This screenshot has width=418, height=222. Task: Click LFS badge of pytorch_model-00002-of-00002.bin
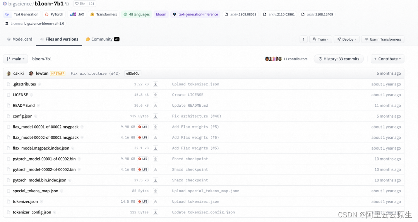[143, 169]
